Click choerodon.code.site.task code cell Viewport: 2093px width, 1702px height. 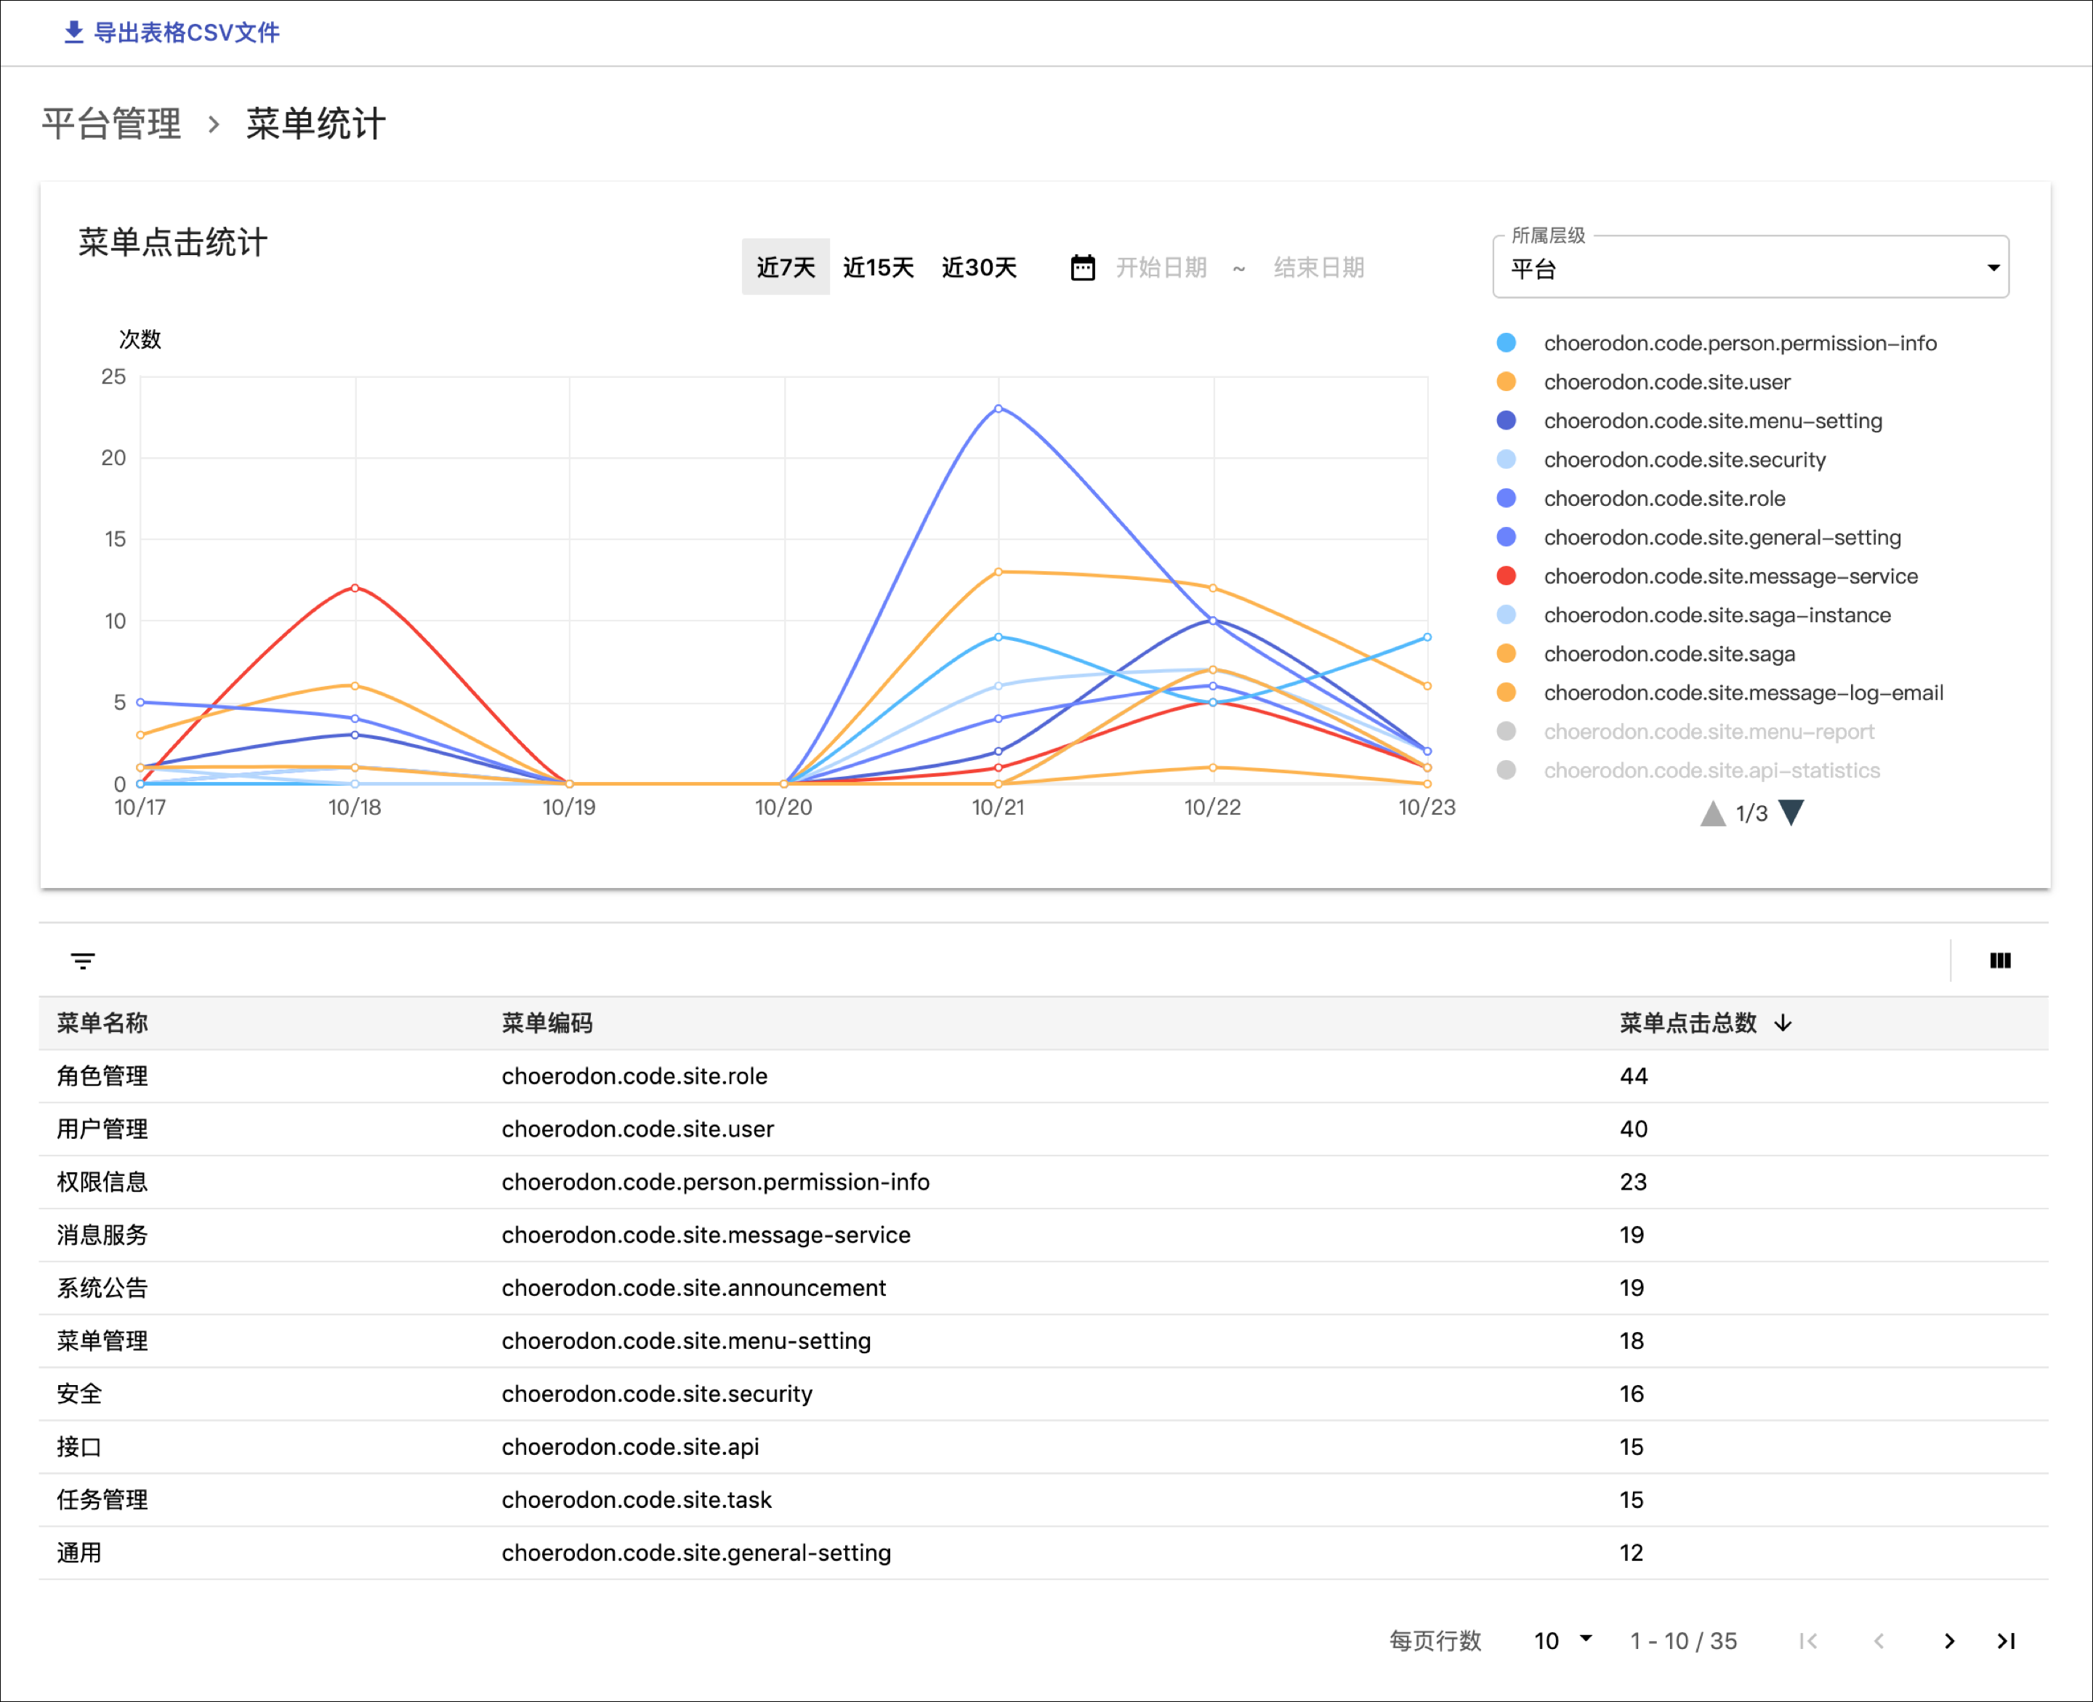click(x=636, y=1500)
